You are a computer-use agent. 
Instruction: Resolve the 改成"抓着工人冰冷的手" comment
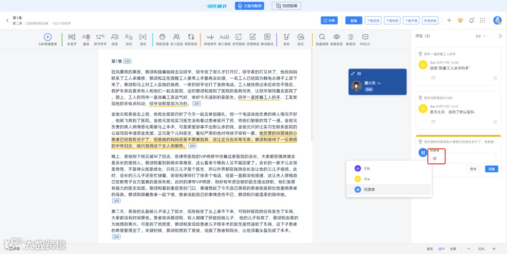pyautogui.click(x=495, y=77)
